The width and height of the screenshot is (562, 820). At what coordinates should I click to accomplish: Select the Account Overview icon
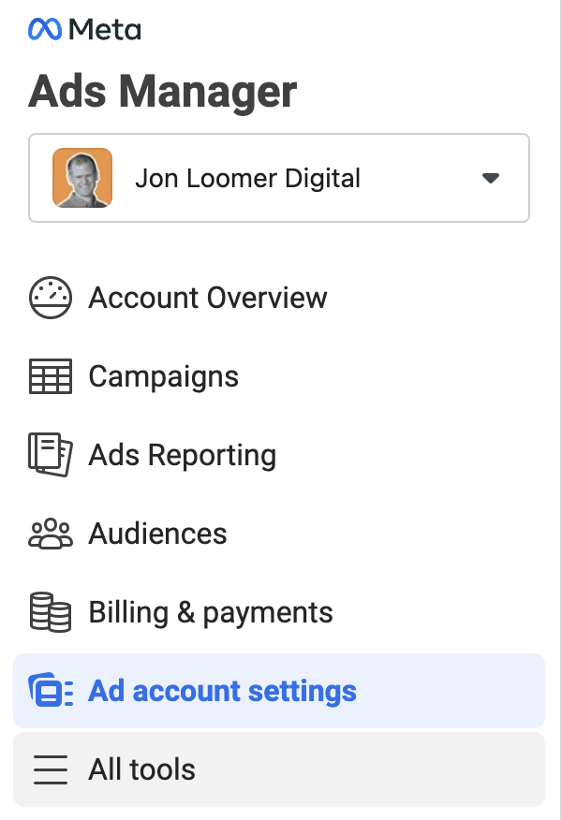pos(51,298)
